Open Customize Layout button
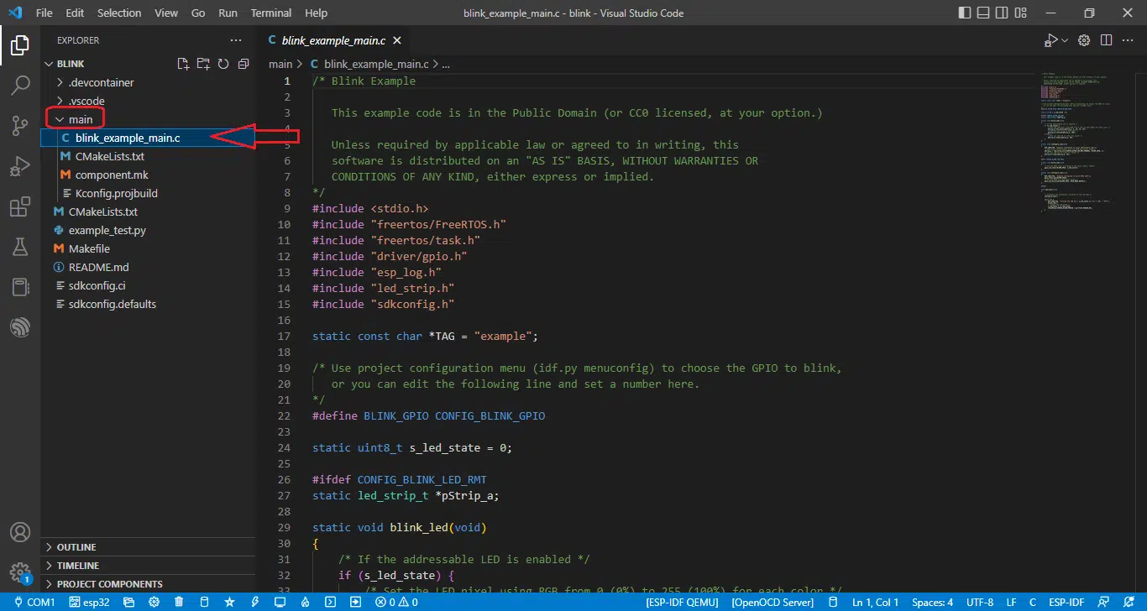Image resolution: width=1147 pixels, height=611 pixels. click(1020, 13)
